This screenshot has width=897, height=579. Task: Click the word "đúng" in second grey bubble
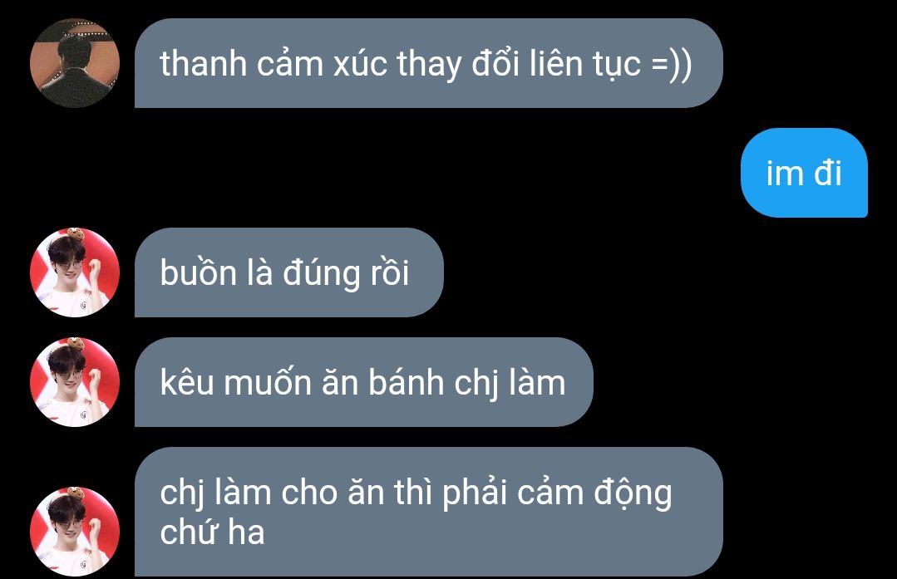(x=322, y=273)
